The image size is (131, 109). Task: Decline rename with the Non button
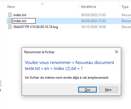(108, 89)
